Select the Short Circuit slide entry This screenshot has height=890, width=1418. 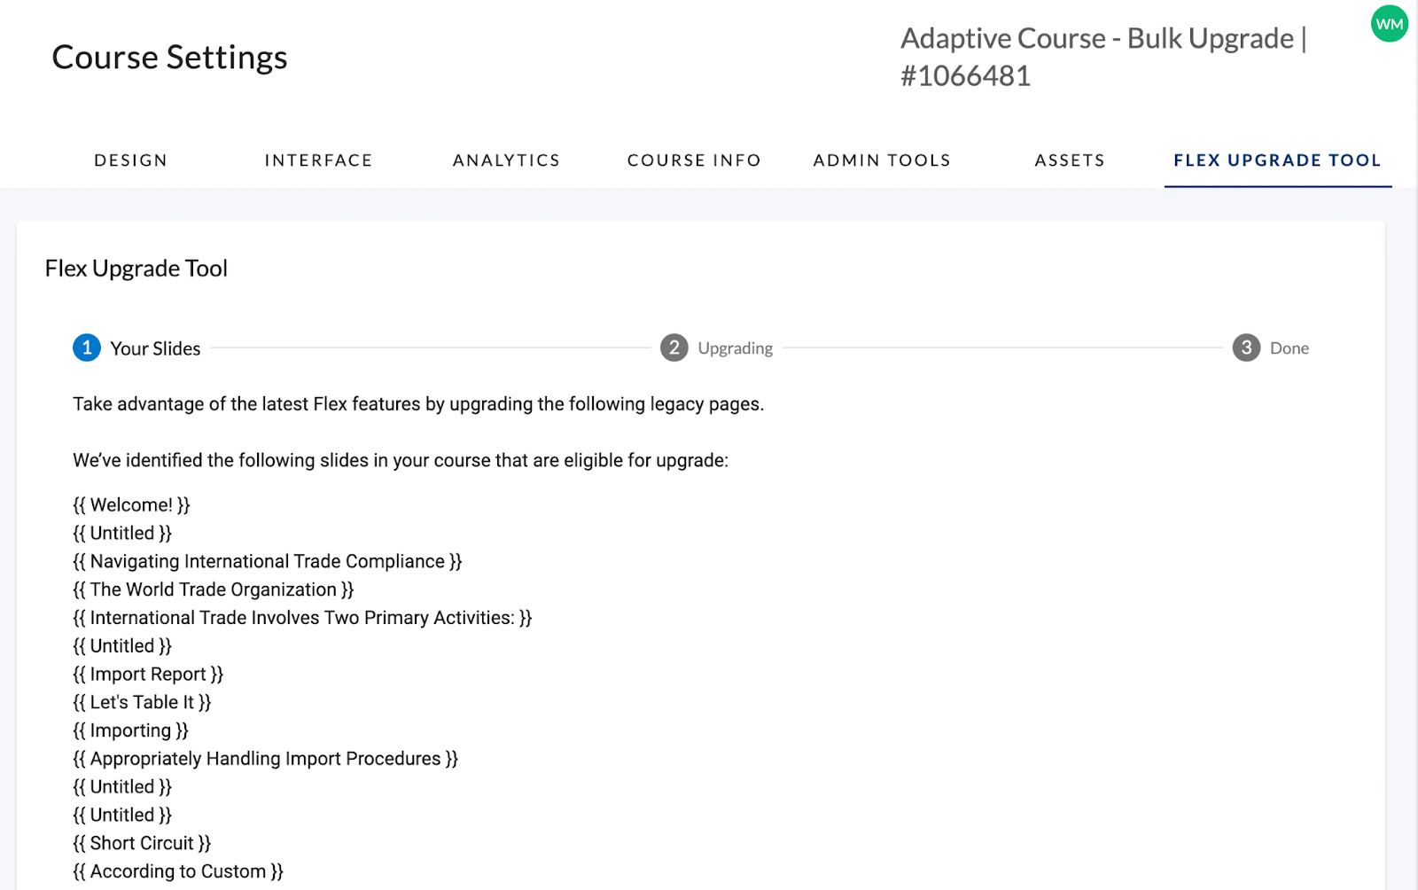(x=142, y=844)
